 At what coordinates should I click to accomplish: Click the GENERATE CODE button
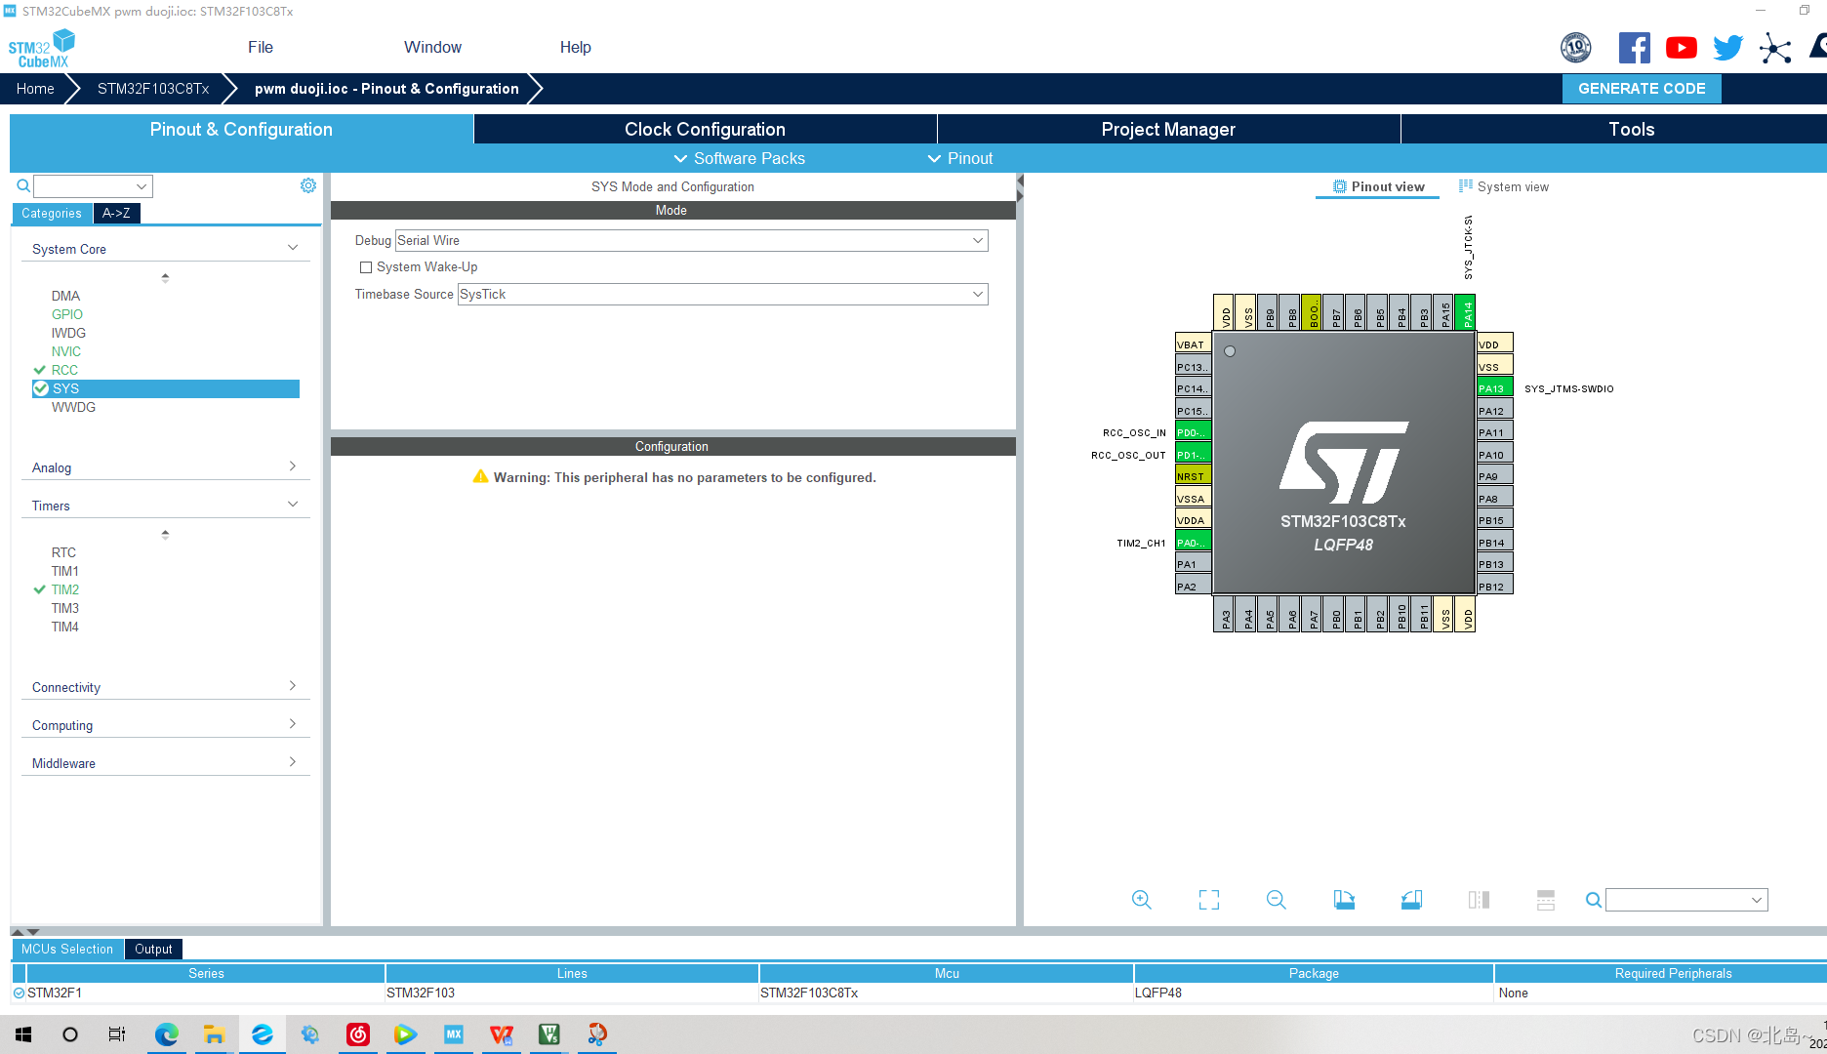coord(1642,88)
